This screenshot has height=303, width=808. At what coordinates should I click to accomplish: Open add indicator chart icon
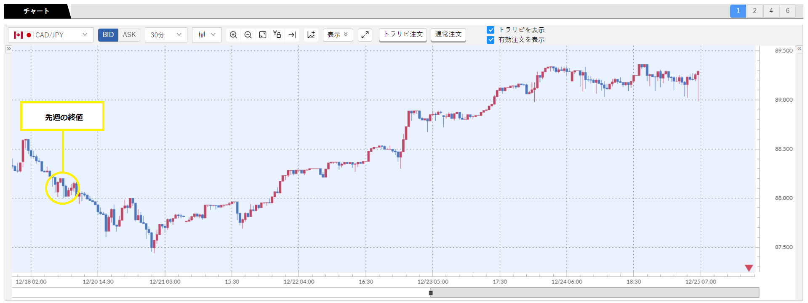tap(311, 35)
